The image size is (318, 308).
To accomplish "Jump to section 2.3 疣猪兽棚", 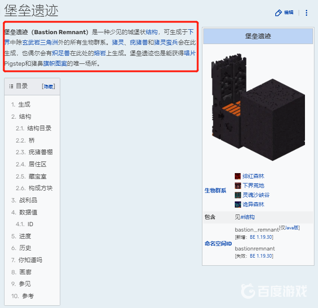I will [40, 152].
